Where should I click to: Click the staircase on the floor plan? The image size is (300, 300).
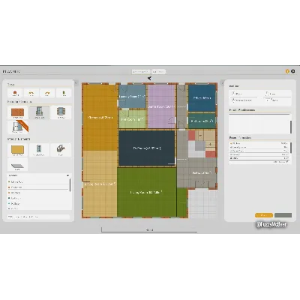coord(202,143)
